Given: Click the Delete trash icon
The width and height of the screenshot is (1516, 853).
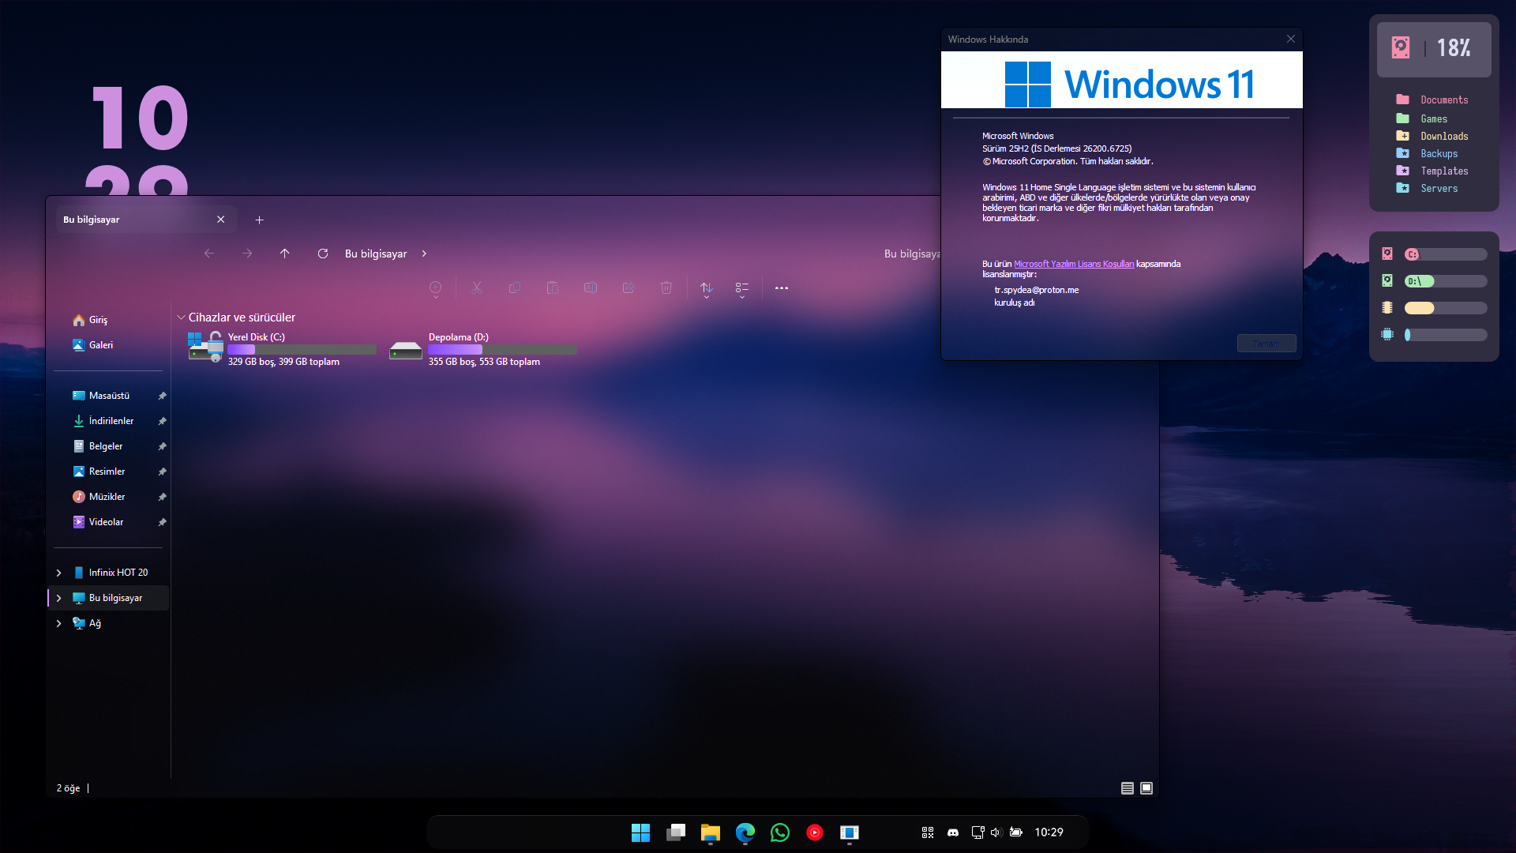Looking at the screenshot, I should 666,288.
